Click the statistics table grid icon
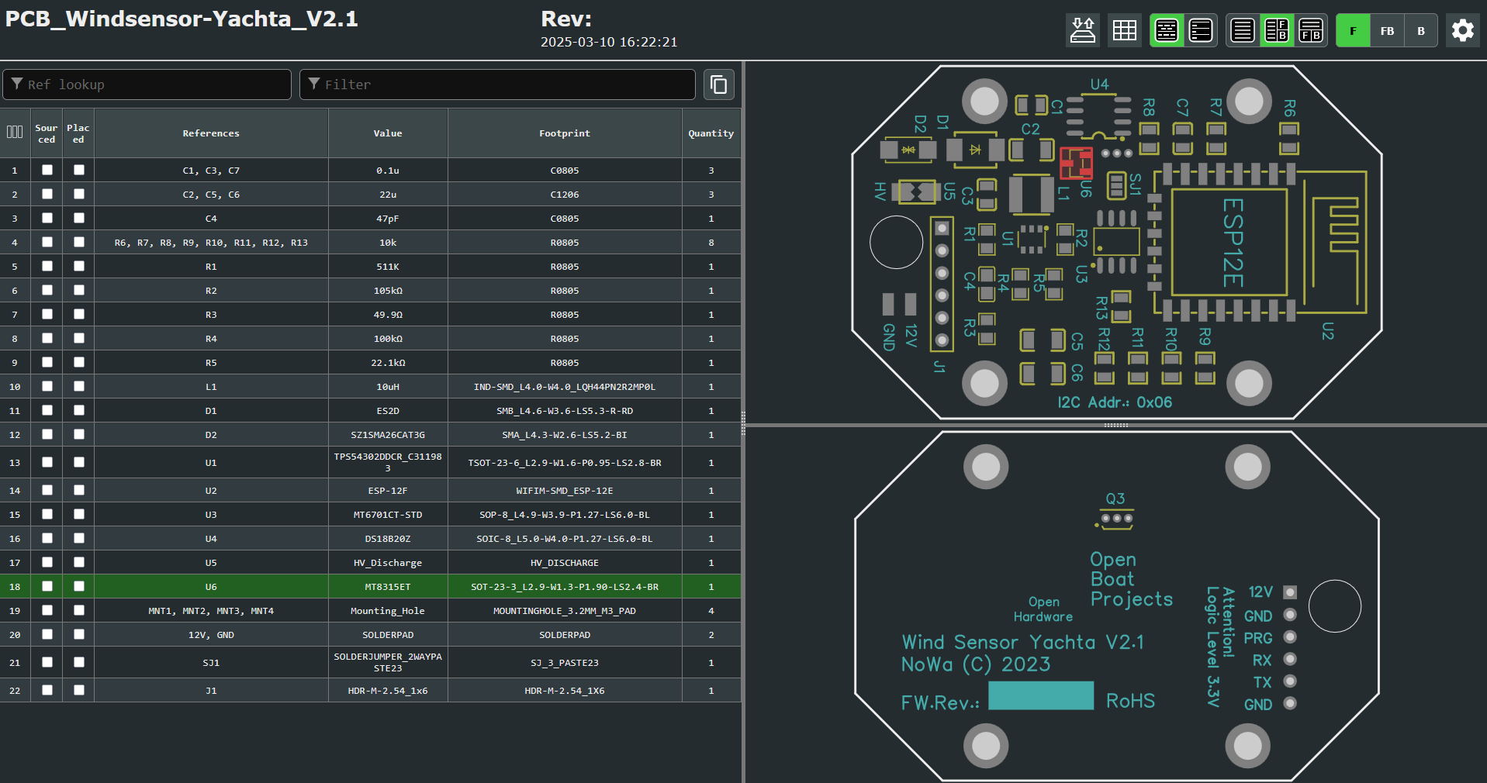1487x783 pixels. click(x=1124, y=31)
